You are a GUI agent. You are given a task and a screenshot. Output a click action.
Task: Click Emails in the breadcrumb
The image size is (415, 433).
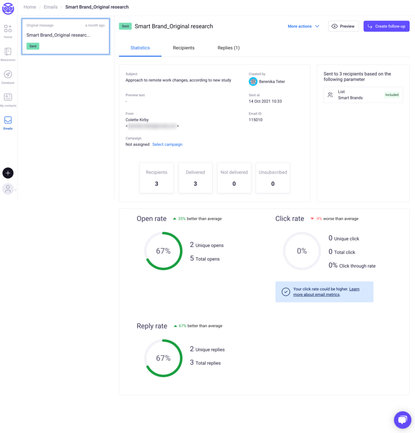click(50, 7)
